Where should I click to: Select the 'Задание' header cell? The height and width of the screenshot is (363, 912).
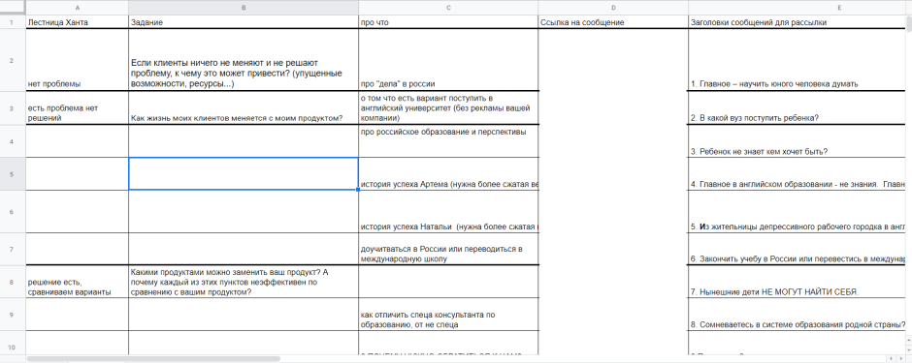point(244,22)
